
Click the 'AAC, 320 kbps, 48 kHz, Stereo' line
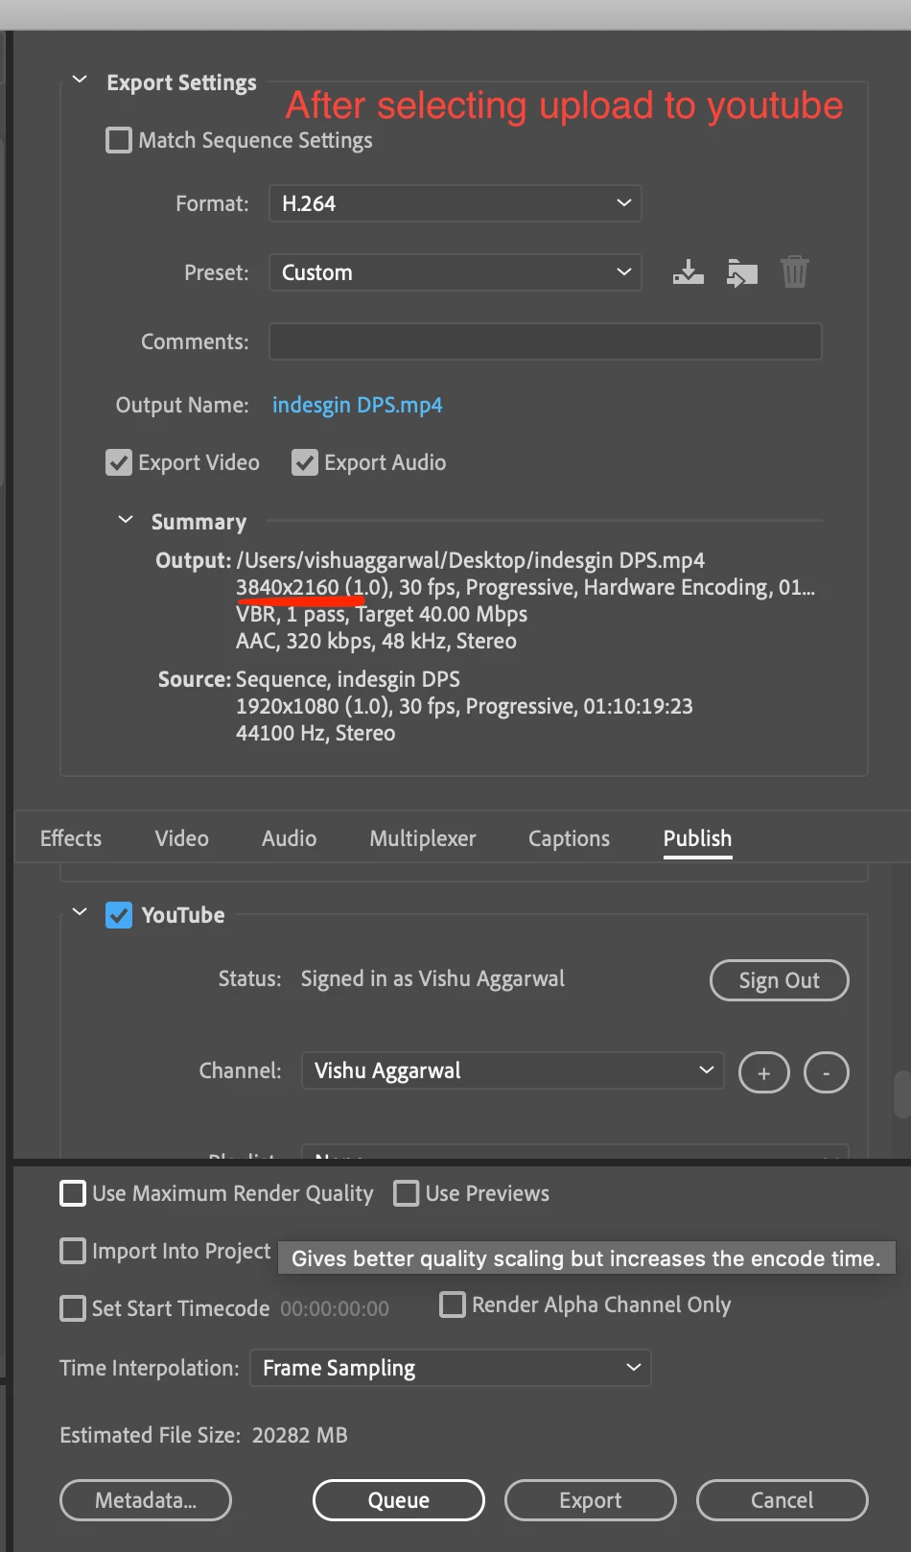(376, 641)
